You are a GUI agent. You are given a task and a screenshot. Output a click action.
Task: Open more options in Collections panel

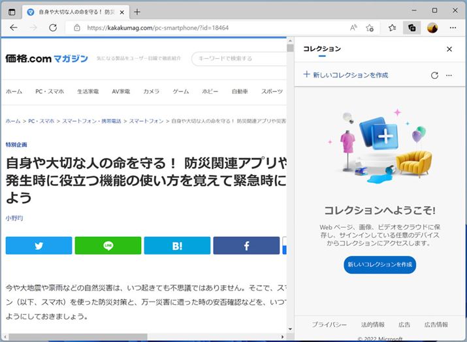click(x=449, y=75)
